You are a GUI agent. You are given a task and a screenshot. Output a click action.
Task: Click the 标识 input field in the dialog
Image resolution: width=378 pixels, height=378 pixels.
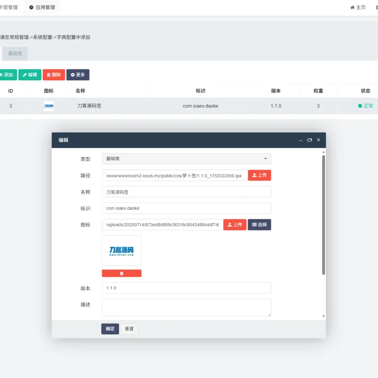click(x=186, y=208)
